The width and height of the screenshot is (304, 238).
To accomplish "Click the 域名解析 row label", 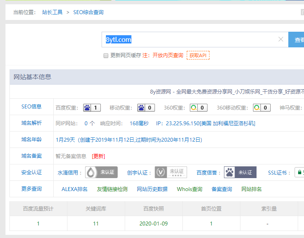I will pos(31,123).
